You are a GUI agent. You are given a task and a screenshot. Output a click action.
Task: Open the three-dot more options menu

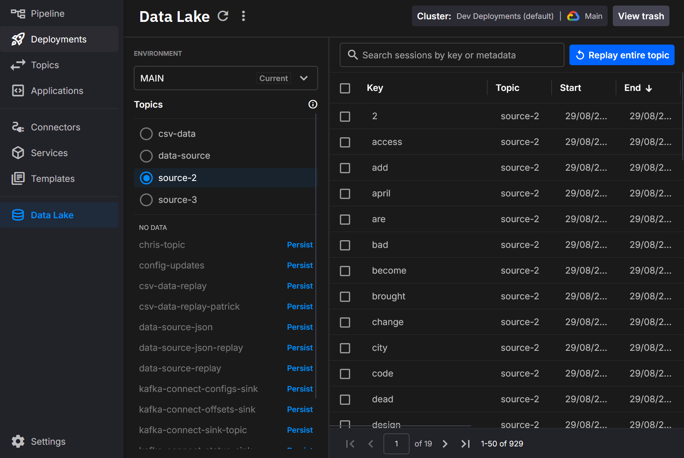[x=243, y=16]
